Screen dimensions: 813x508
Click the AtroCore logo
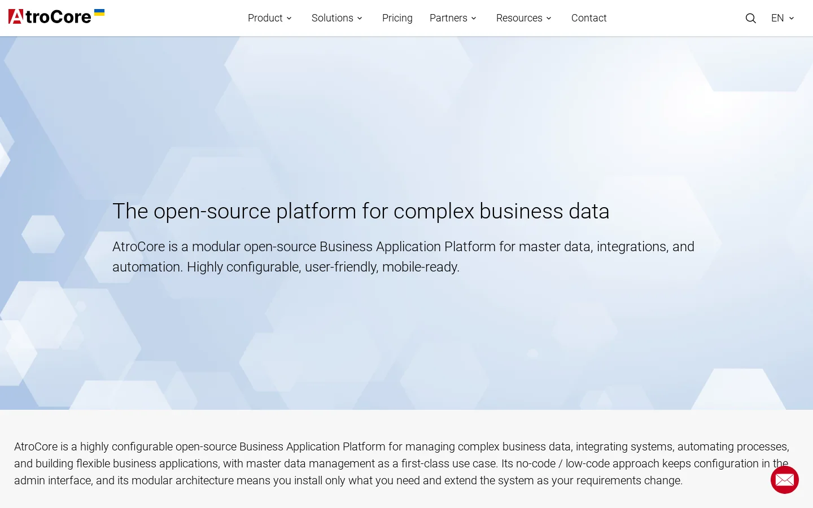pos(56,16)
